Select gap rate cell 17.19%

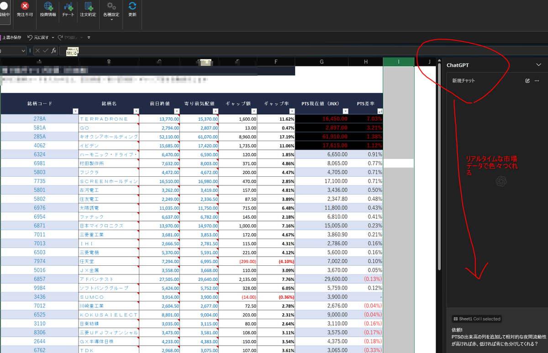pos(277,137)
